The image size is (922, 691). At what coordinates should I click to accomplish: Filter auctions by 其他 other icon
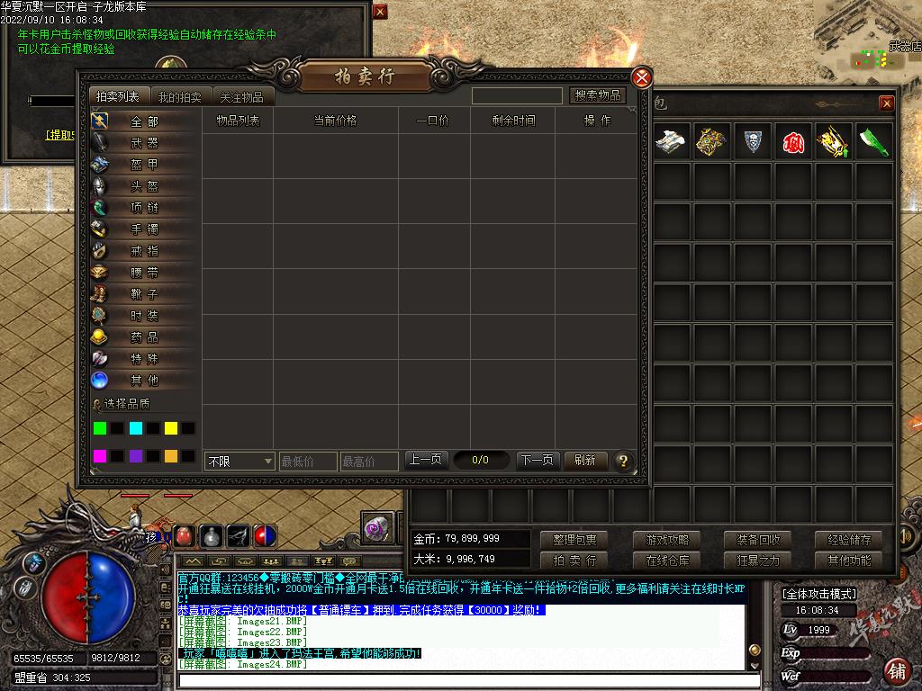(100, 381)
